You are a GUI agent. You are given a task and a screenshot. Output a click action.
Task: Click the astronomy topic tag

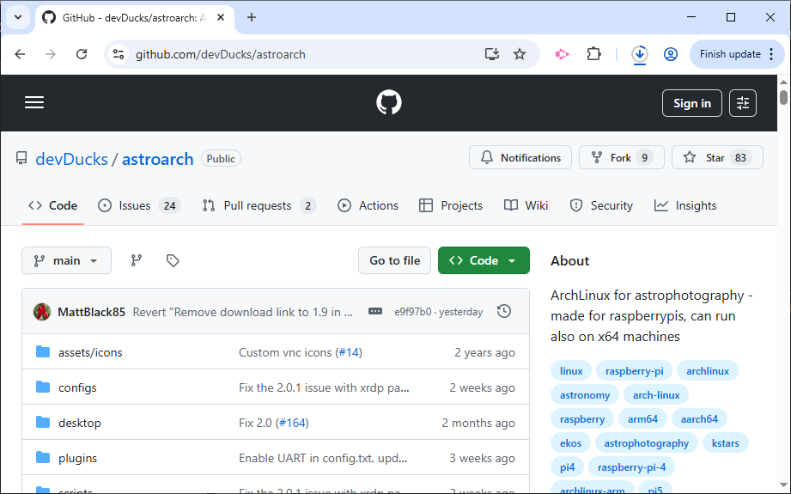(x=585, y=395)
